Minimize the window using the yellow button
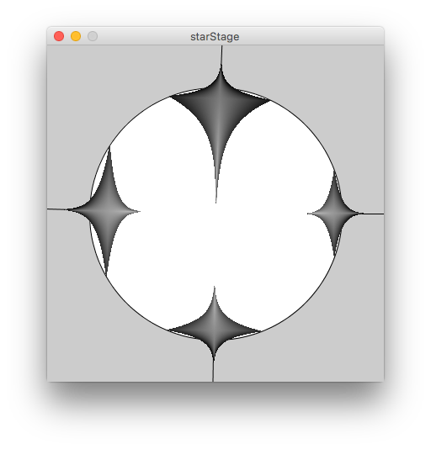 coord(76,36)
